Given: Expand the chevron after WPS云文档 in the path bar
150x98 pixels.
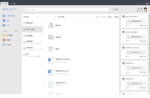Looking at the screenshot, I should (x=65, y=17).
